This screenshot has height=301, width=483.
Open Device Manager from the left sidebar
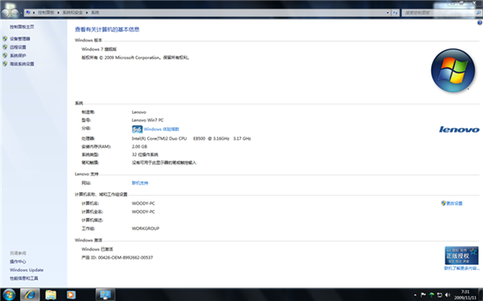click(x=20, y=38)
